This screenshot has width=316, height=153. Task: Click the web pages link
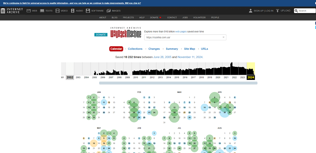(x=181, y=32)
